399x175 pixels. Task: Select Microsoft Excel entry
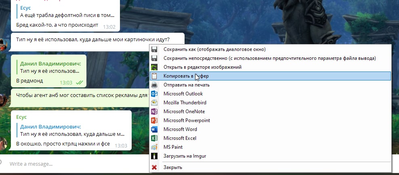coord(270,138)
